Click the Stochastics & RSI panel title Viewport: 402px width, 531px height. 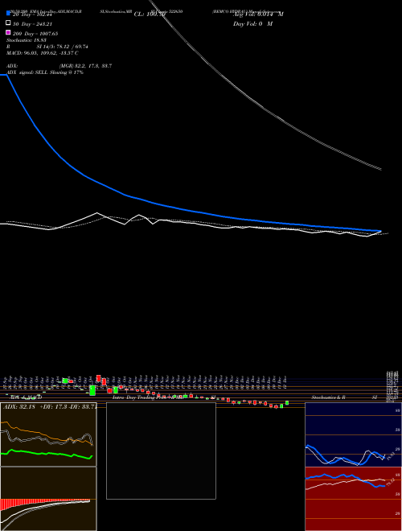[x=344, y=397]
